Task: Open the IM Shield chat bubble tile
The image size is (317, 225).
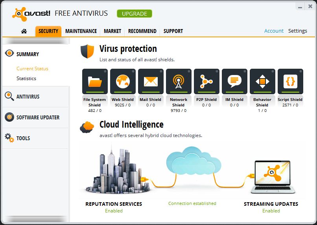Action: pos(234,82)
